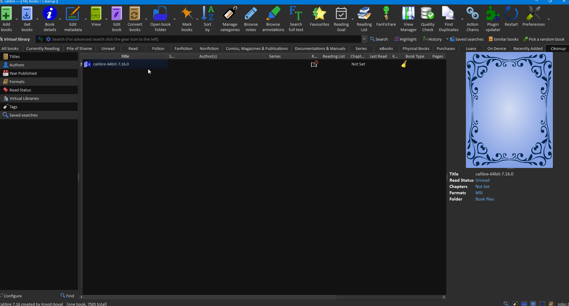The width and height of the screenshot is (569, 306).
Task: Click the Search button
Action: (379, 39)
